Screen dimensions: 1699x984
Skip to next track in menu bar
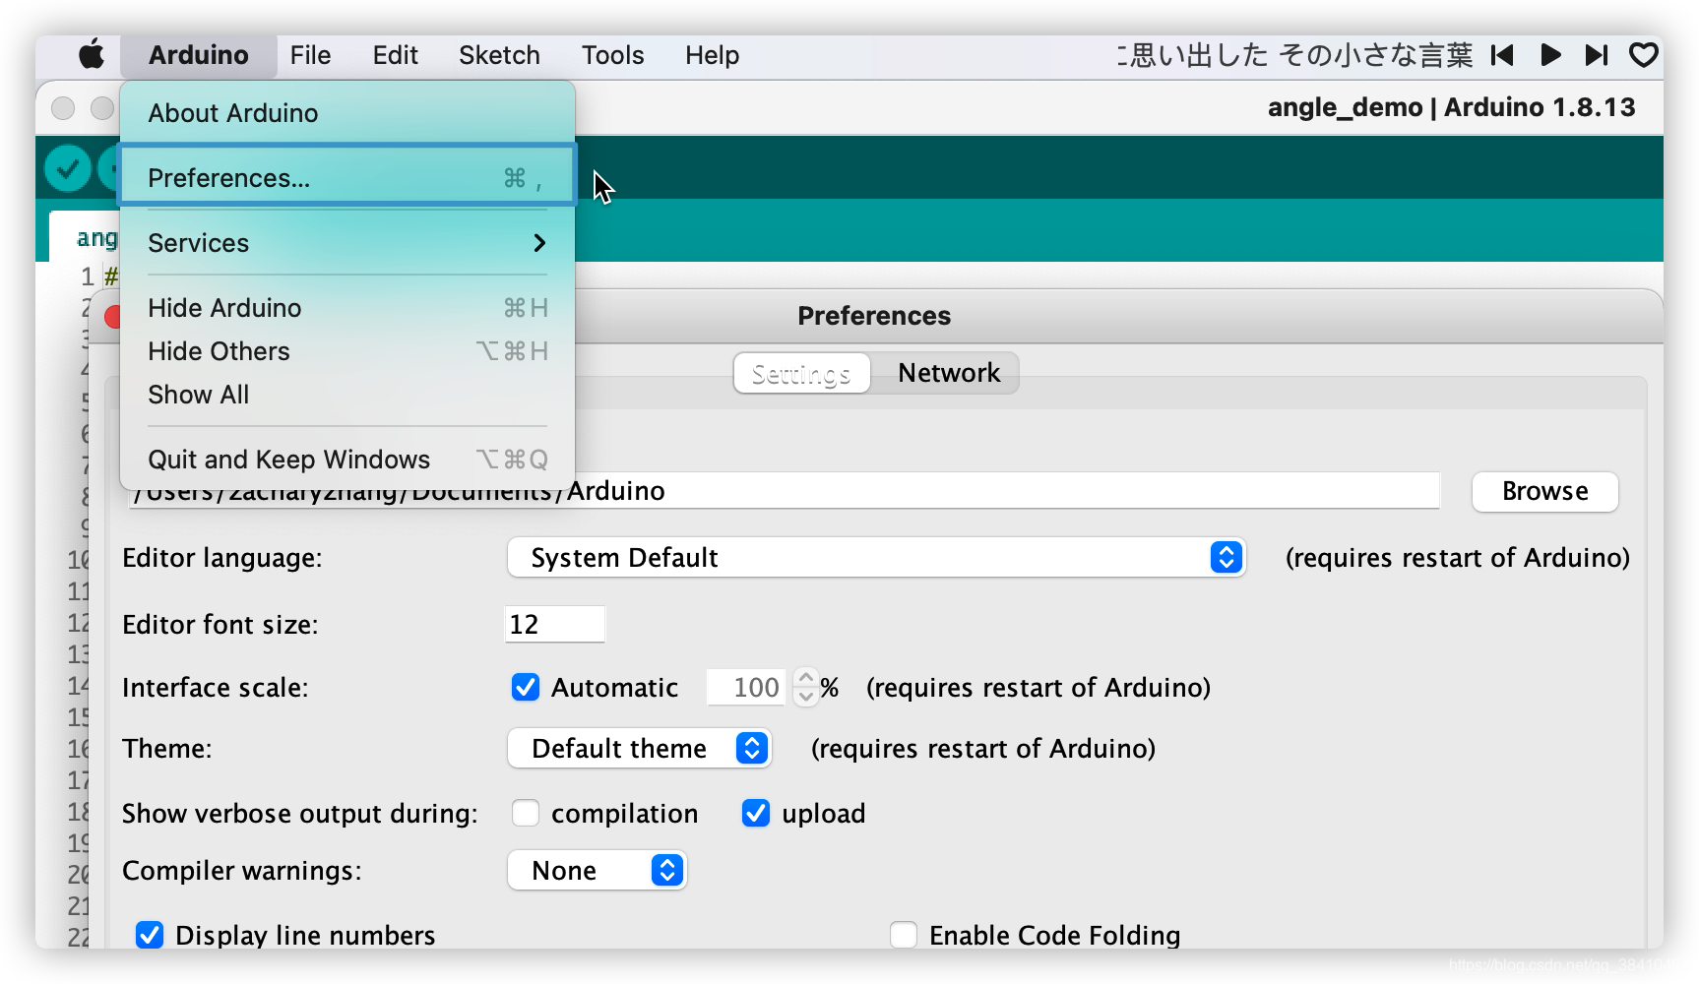coord(1597,55)
